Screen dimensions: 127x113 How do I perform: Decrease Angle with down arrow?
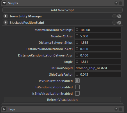click(x=77, y=63)
